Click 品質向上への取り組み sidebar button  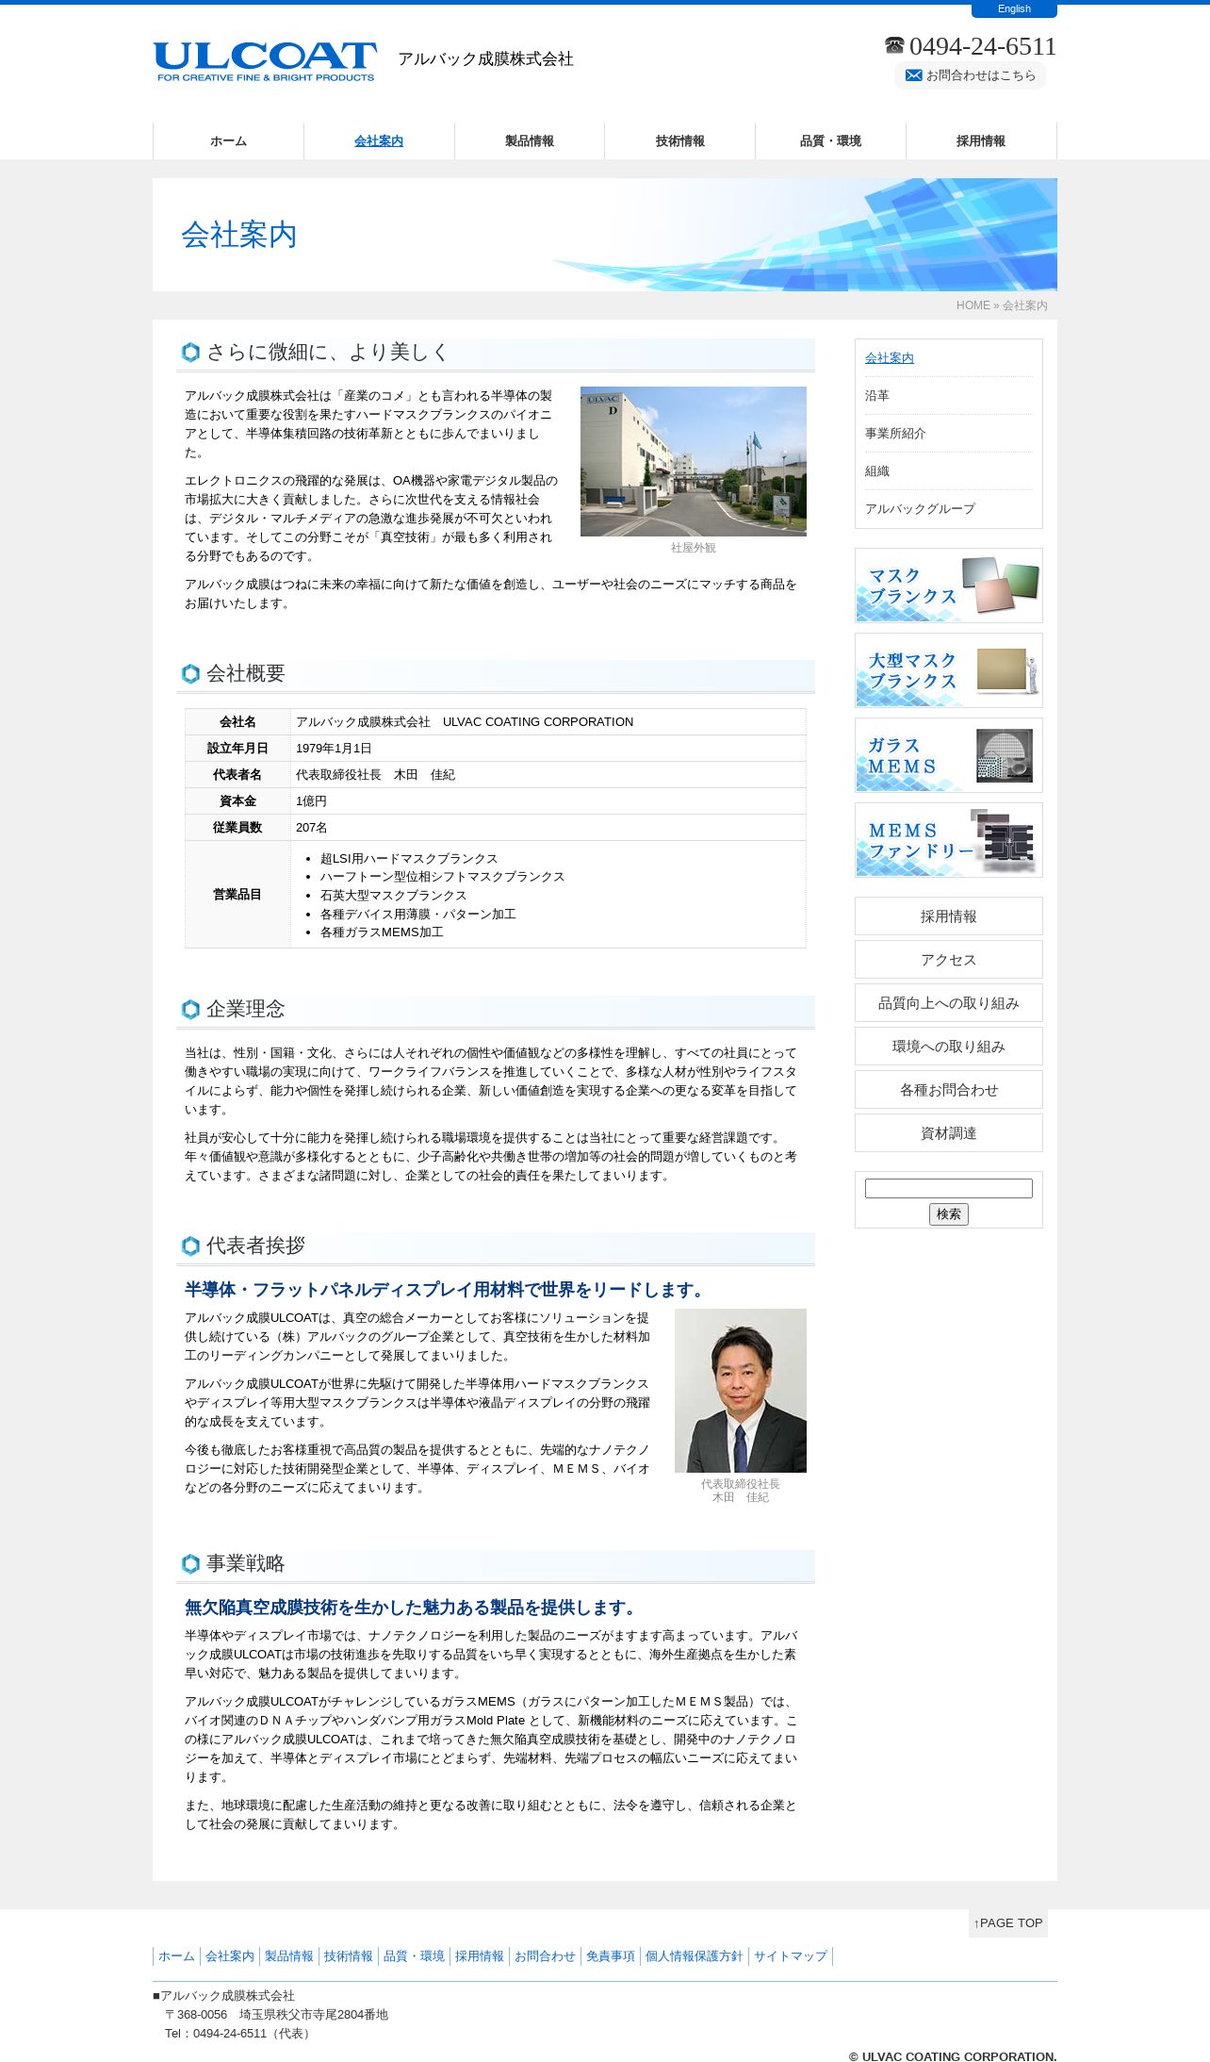coord(949,1003)
